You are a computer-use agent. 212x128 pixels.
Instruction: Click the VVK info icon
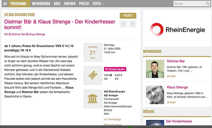pyautogui.click(x=111, y=75)
